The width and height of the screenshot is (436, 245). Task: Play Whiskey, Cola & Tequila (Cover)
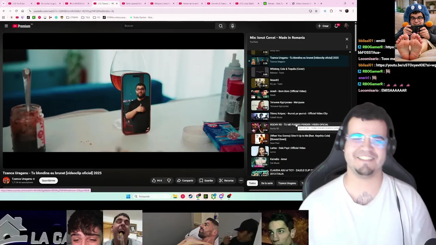[x=287, y=69]
